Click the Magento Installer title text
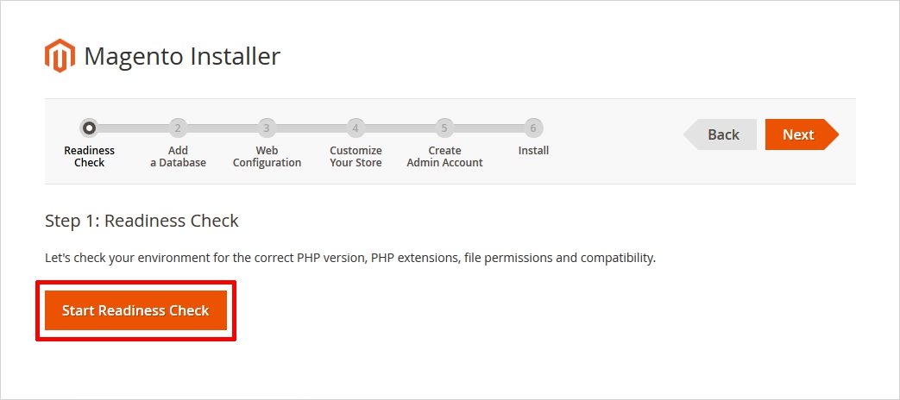Screen dimensions: 900x400 (182, 57)
